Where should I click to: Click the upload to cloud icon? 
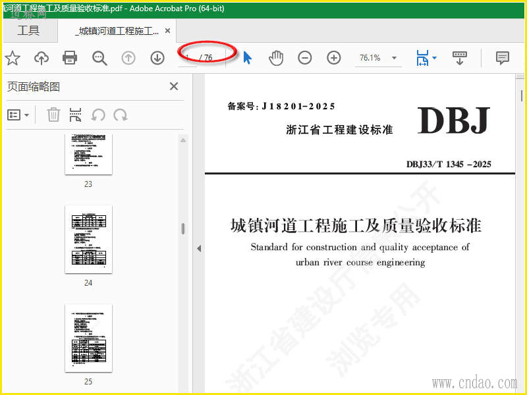pyautogui.click(x=42, y=58)
